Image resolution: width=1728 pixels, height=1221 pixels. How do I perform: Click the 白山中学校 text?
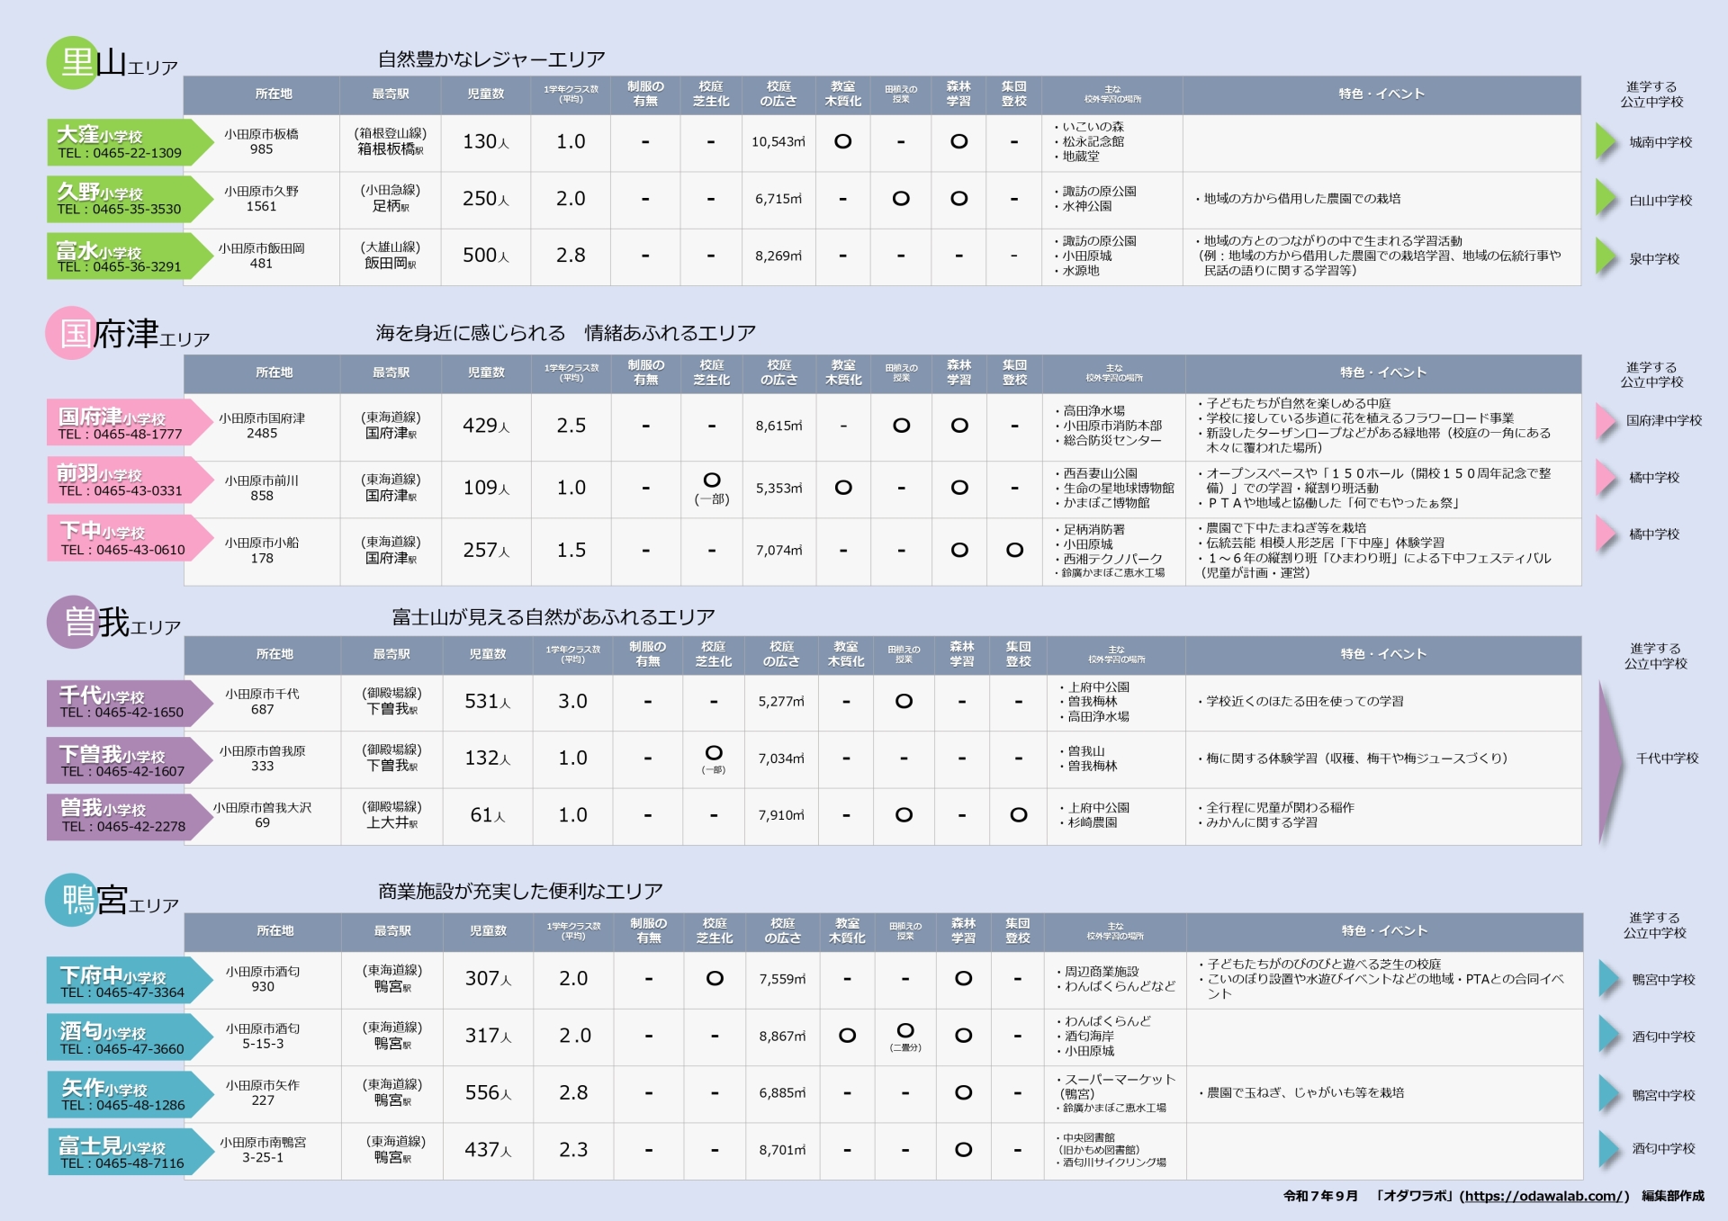[1660, 201]
